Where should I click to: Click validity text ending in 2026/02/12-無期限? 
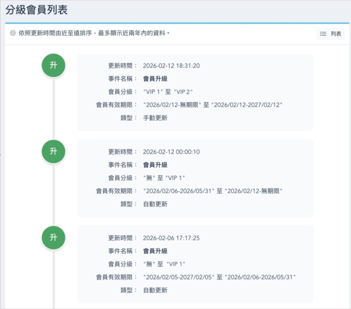pyautogui.click(x=213, y=191)
